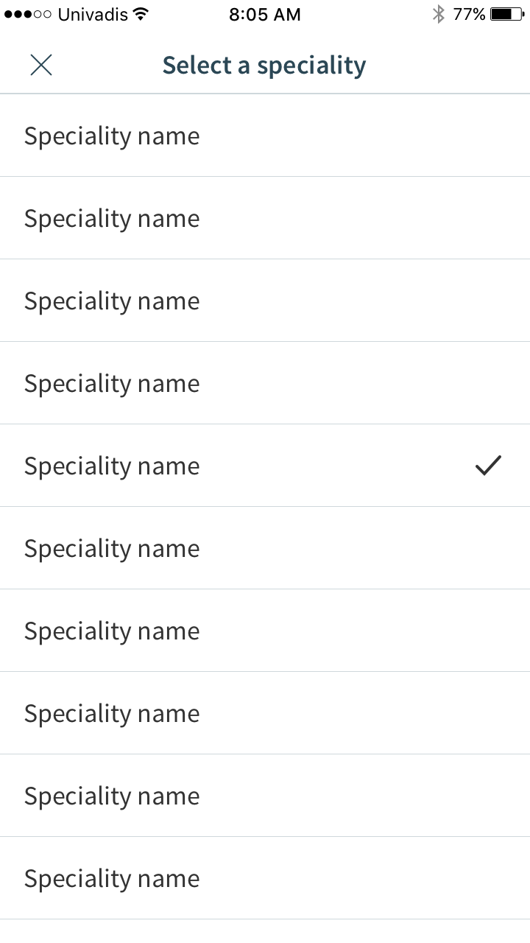This screenshot has width=530, height=943.
Task: Choose the third Speciality name entry
Action: tap(265, 301)
